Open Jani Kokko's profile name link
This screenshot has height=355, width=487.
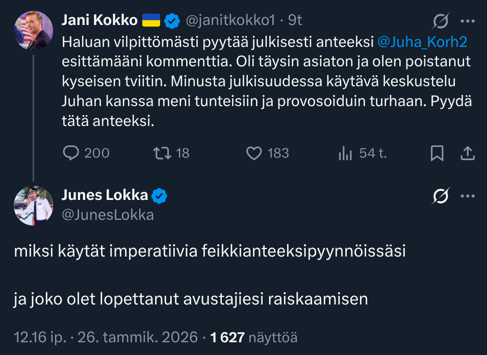tap(99, 20)
